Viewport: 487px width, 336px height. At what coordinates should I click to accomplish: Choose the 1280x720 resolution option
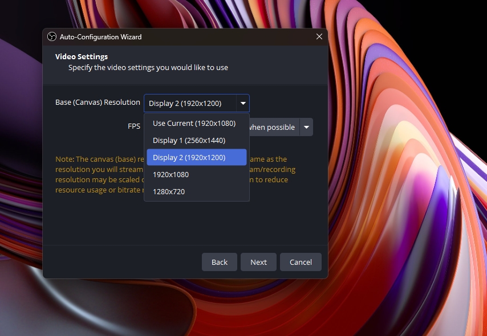169,191
